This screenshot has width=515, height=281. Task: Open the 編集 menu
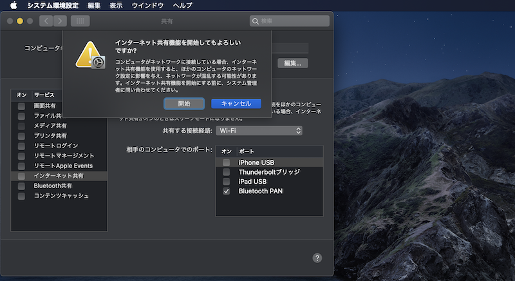pyautogui.click(x=94, y=5)
